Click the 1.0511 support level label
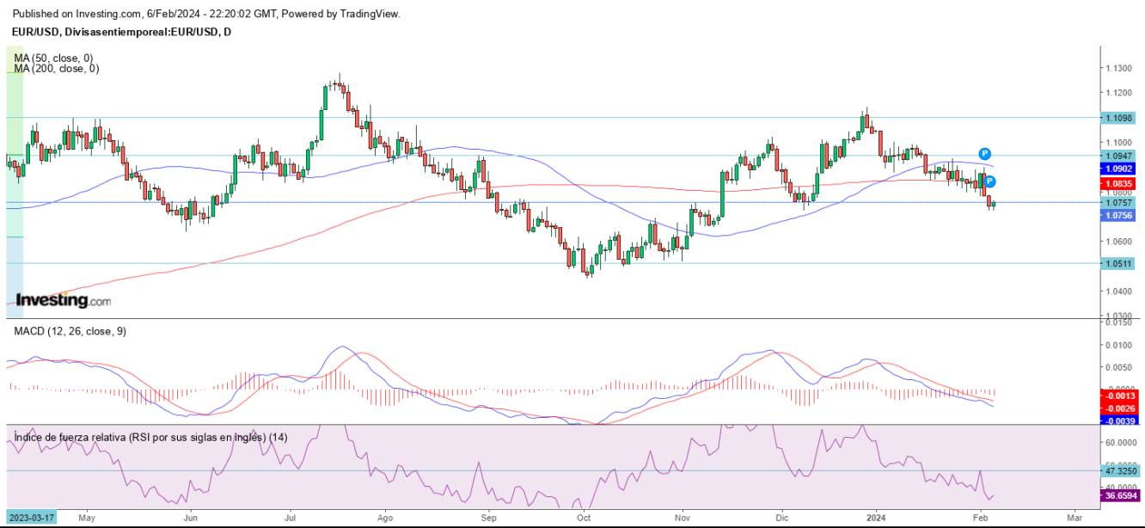Viewport: 1145px width, 528px height. coord(1117,265)
